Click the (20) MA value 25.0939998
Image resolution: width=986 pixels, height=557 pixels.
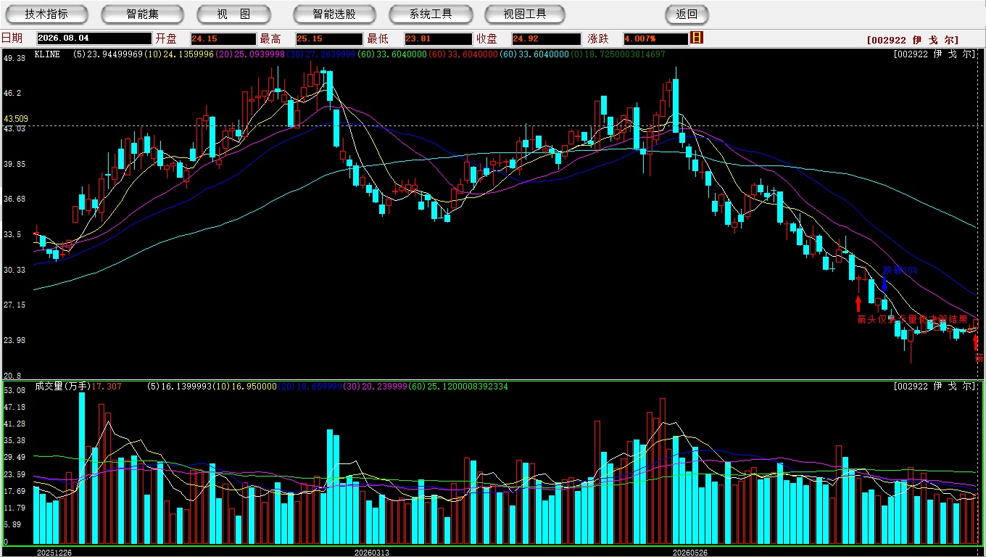coord(250,54)
